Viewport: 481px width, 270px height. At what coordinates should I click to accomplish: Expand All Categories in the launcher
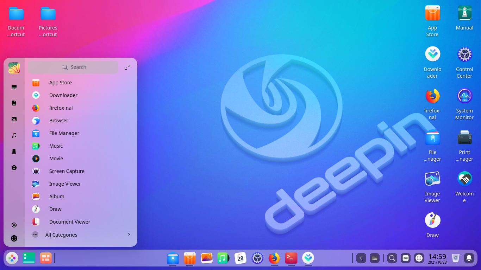[81, 235]
